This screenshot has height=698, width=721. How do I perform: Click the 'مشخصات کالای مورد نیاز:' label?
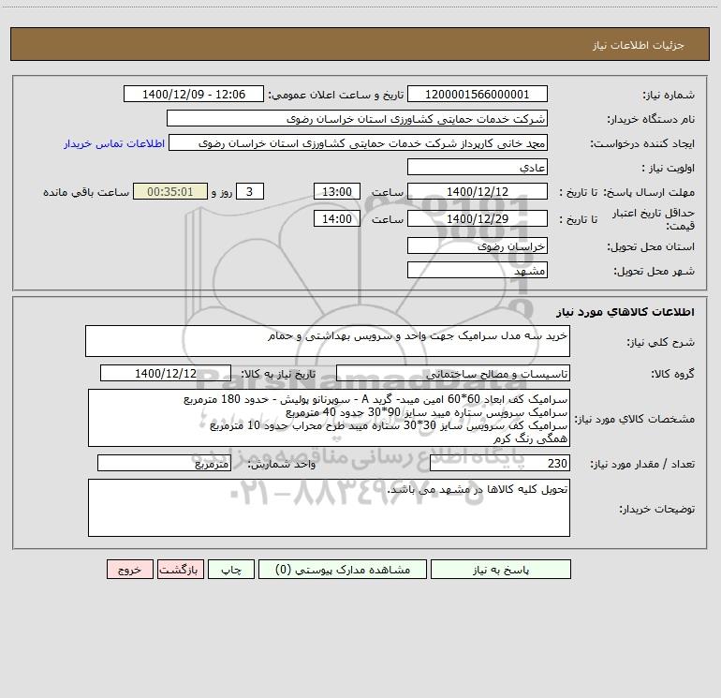pos(635,419)
